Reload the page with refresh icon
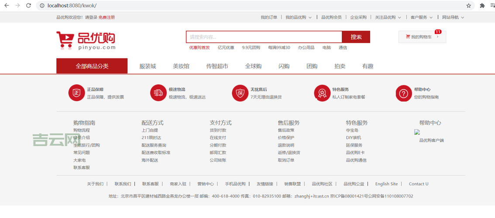 click(x=28, y=5)
